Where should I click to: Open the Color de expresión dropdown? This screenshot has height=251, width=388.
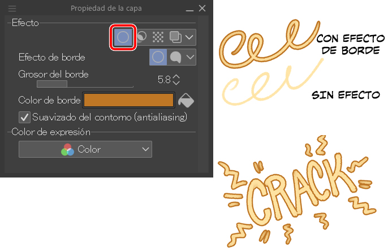pos(85,149)
